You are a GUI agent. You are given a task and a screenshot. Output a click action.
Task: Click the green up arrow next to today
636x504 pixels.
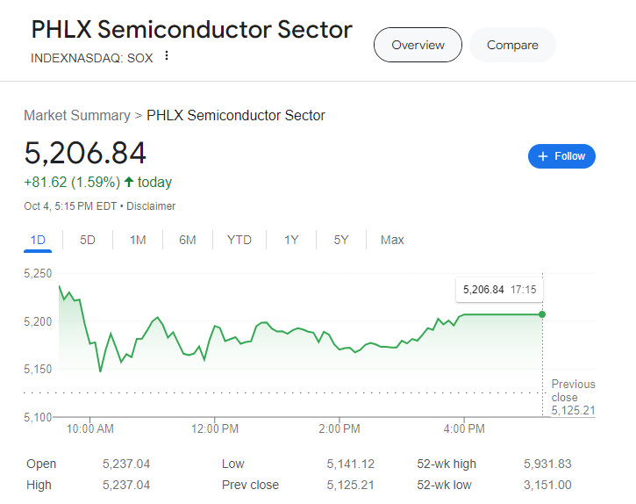(x=129, y=183)
